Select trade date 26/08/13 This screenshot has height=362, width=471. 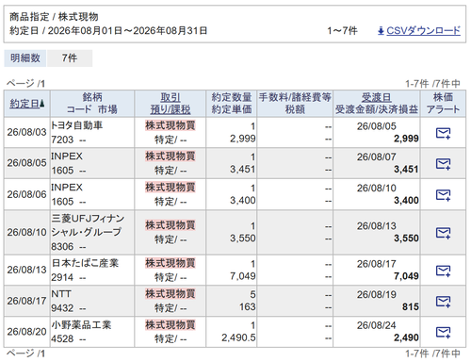point(26,270)
